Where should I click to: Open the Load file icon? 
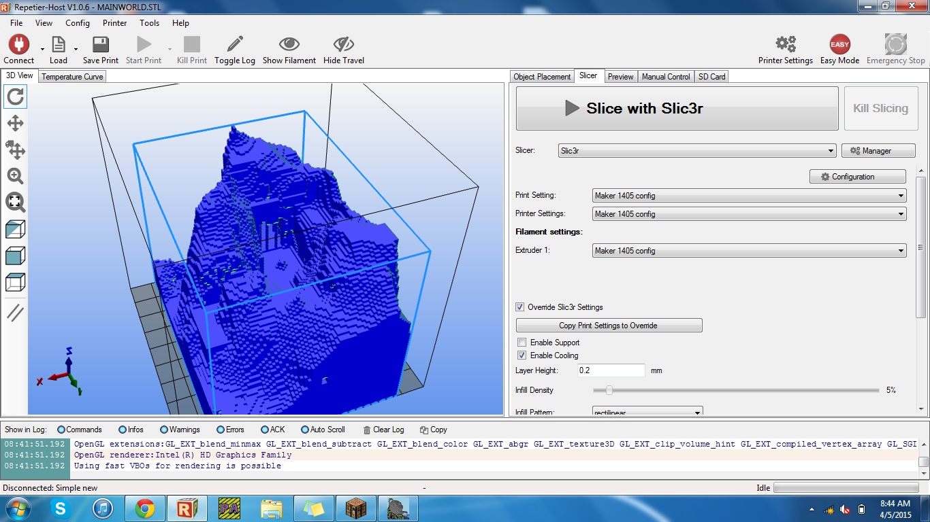pyautogui.click(x=59, y=45)
